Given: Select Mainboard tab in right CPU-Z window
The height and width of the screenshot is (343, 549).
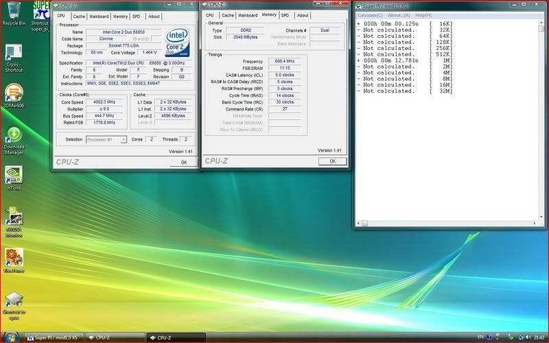Looking at the screenshot, I should click(x=248, y=15).
